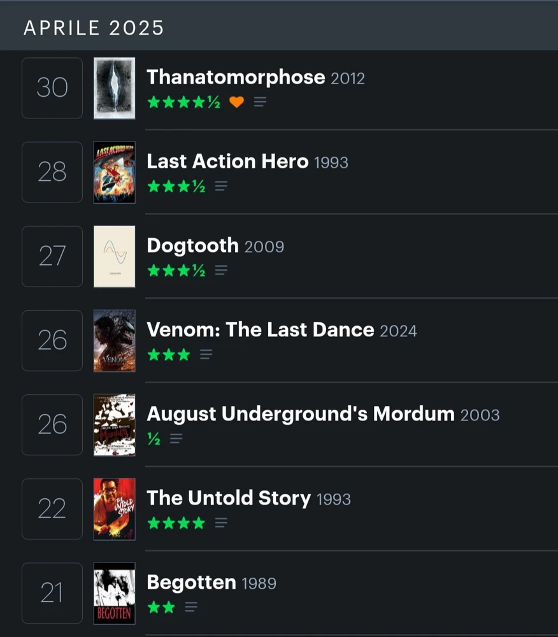
Task: Click the Last Action Hero poster
Action: [115, 172]
